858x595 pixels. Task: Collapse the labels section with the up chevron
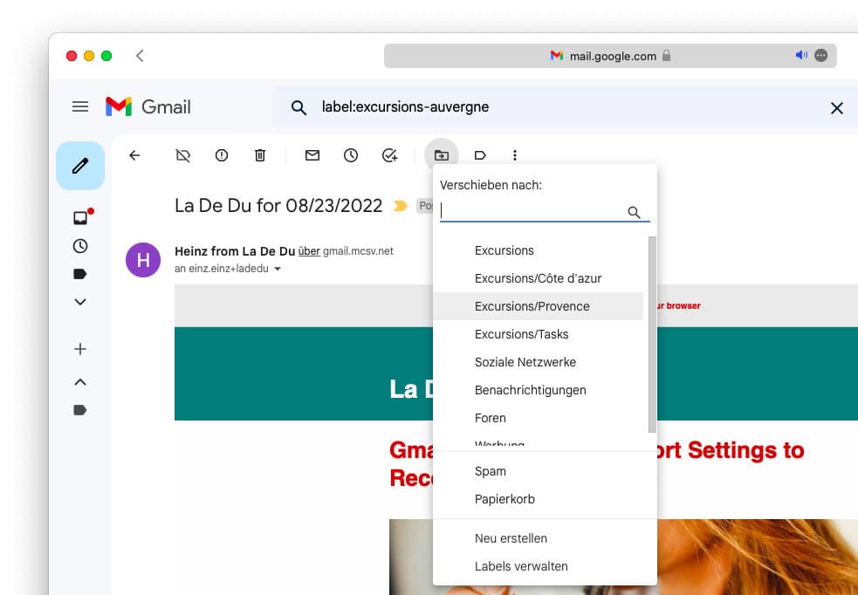click(80, 382)
